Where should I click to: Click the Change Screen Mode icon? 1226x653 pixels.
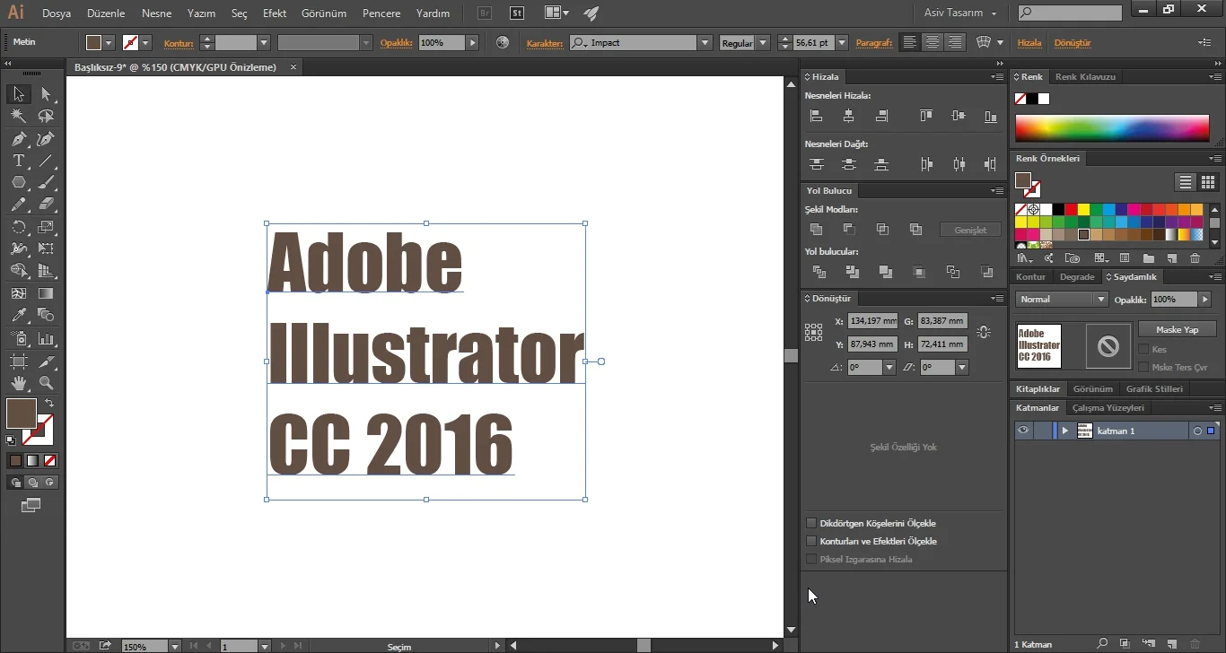coord(31,506)
